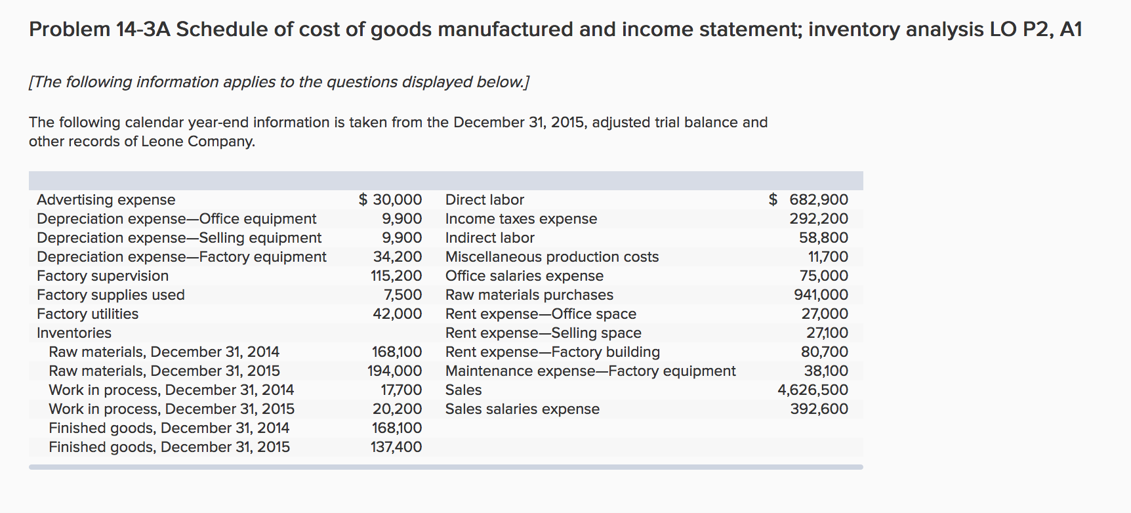Select 'Raw materials, December 31, 2015' row
This screenshot has width=1131, height=513.
coord(164,371)
